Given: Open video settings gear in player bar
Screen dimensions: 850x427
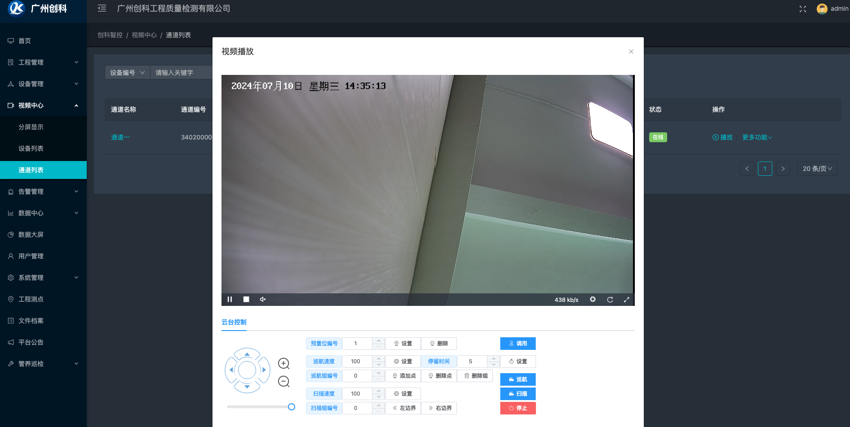Looking at the screenshot, I should tap(593, 299).
